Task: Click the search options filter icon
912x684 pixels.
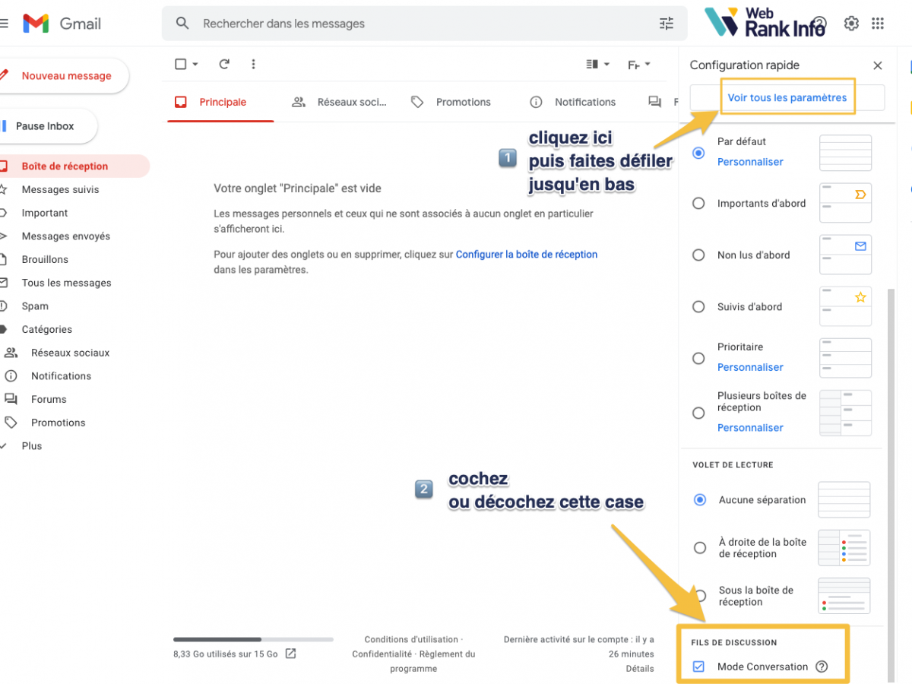Action: coord(666,24)
